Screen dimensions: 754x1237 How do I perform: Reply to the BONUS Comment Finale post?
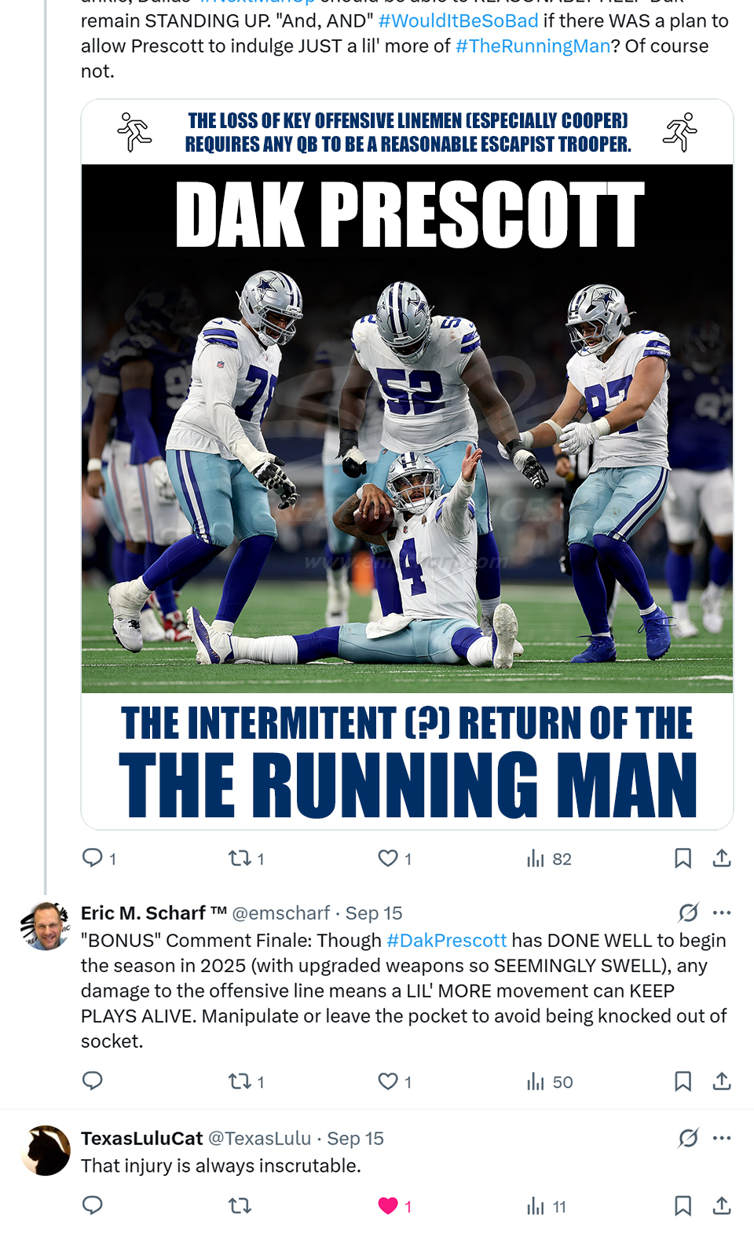coord(93,1081)
